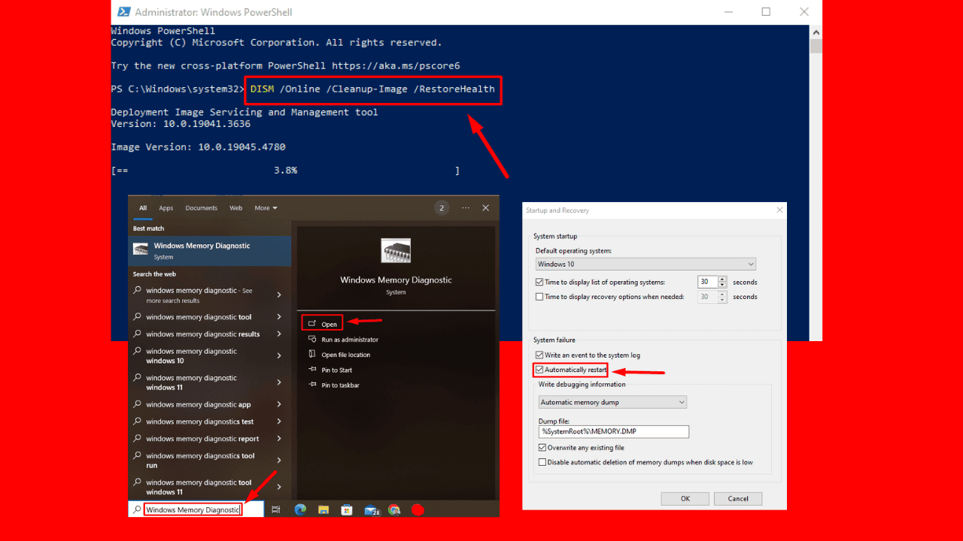
Task: Click Cancel in Startup and Recovery dialog
Action: pos(738,498)
